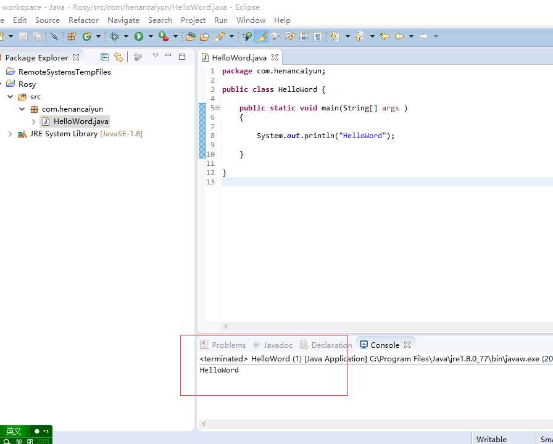This screenshot has height=444, width=553.
Task: Close the Package Explorer view tab
Action: [76, 57]
